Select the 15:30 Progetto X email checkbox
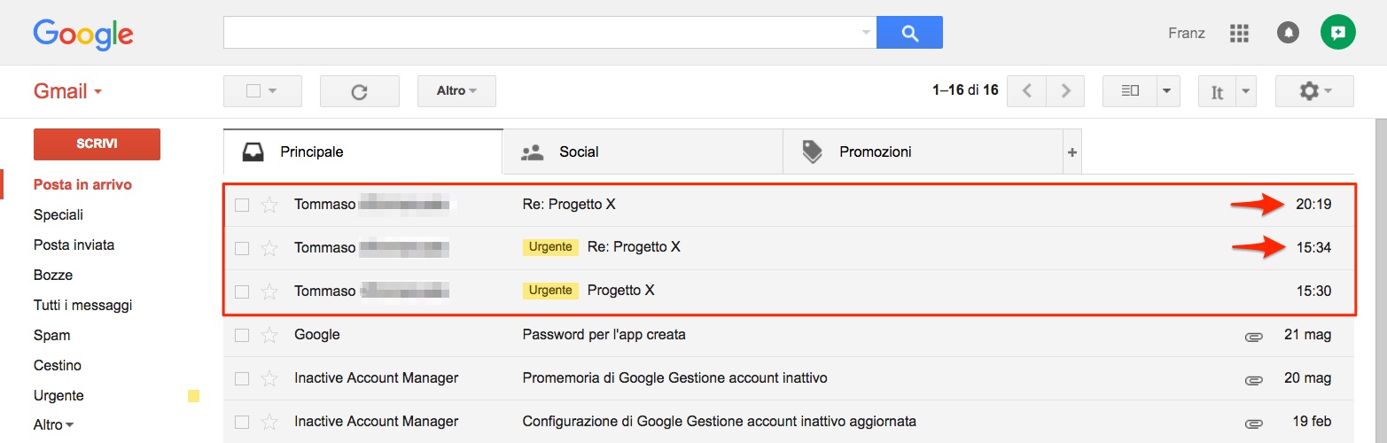1387x443 pixels. tap(242, 291)
